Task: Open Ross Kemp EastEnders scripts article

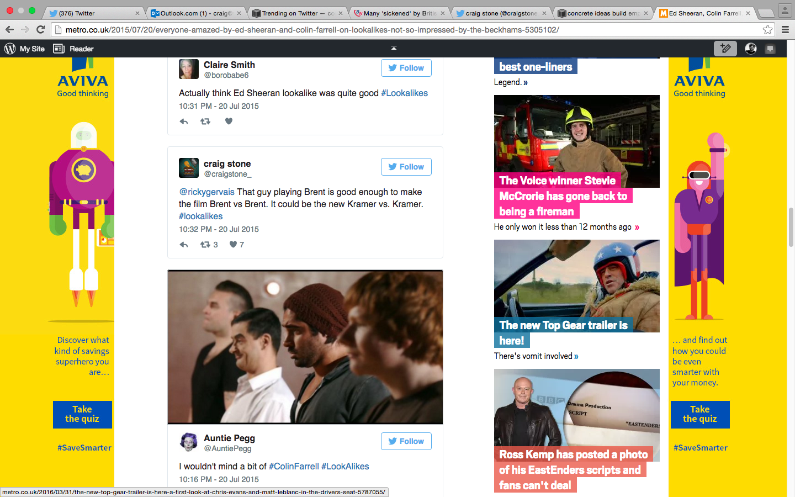Action: [573, 469]
